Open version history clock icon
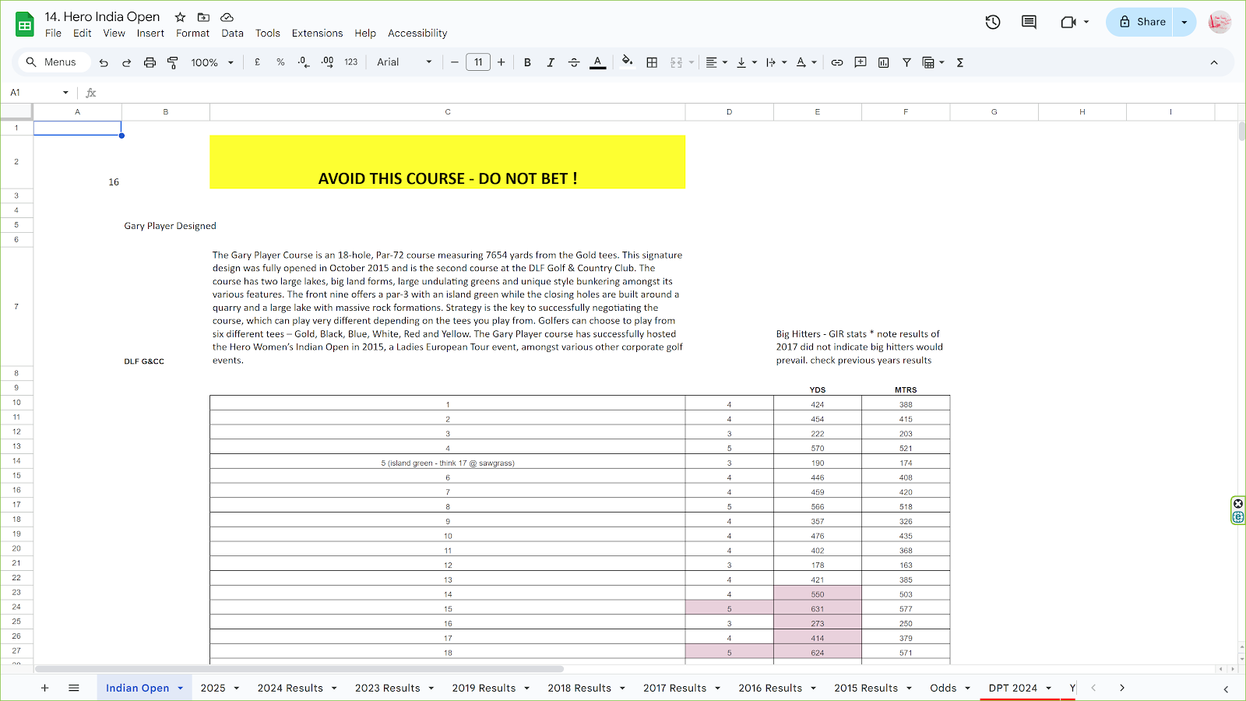The width and height of the screenshot is (1246, 701). (993, 22)
